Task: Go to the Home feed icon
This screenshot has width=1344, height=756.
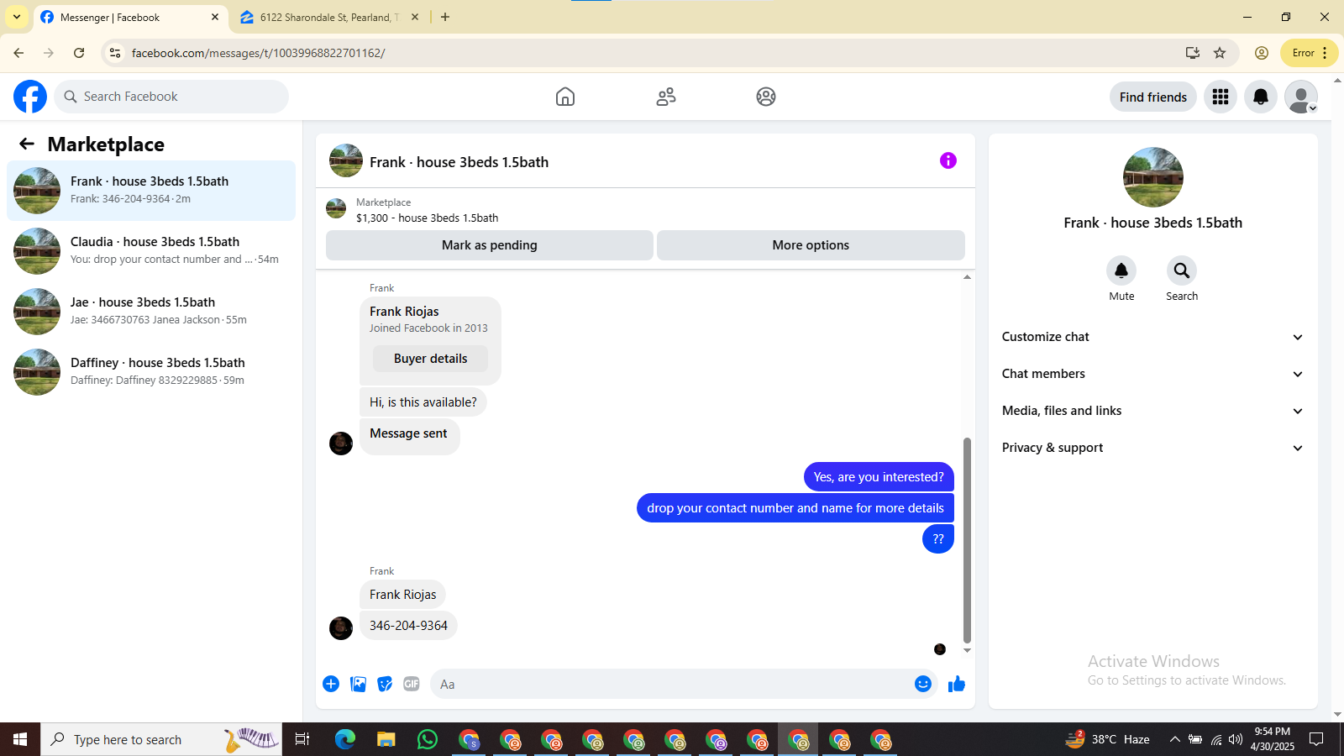Action: coord(565,97)
